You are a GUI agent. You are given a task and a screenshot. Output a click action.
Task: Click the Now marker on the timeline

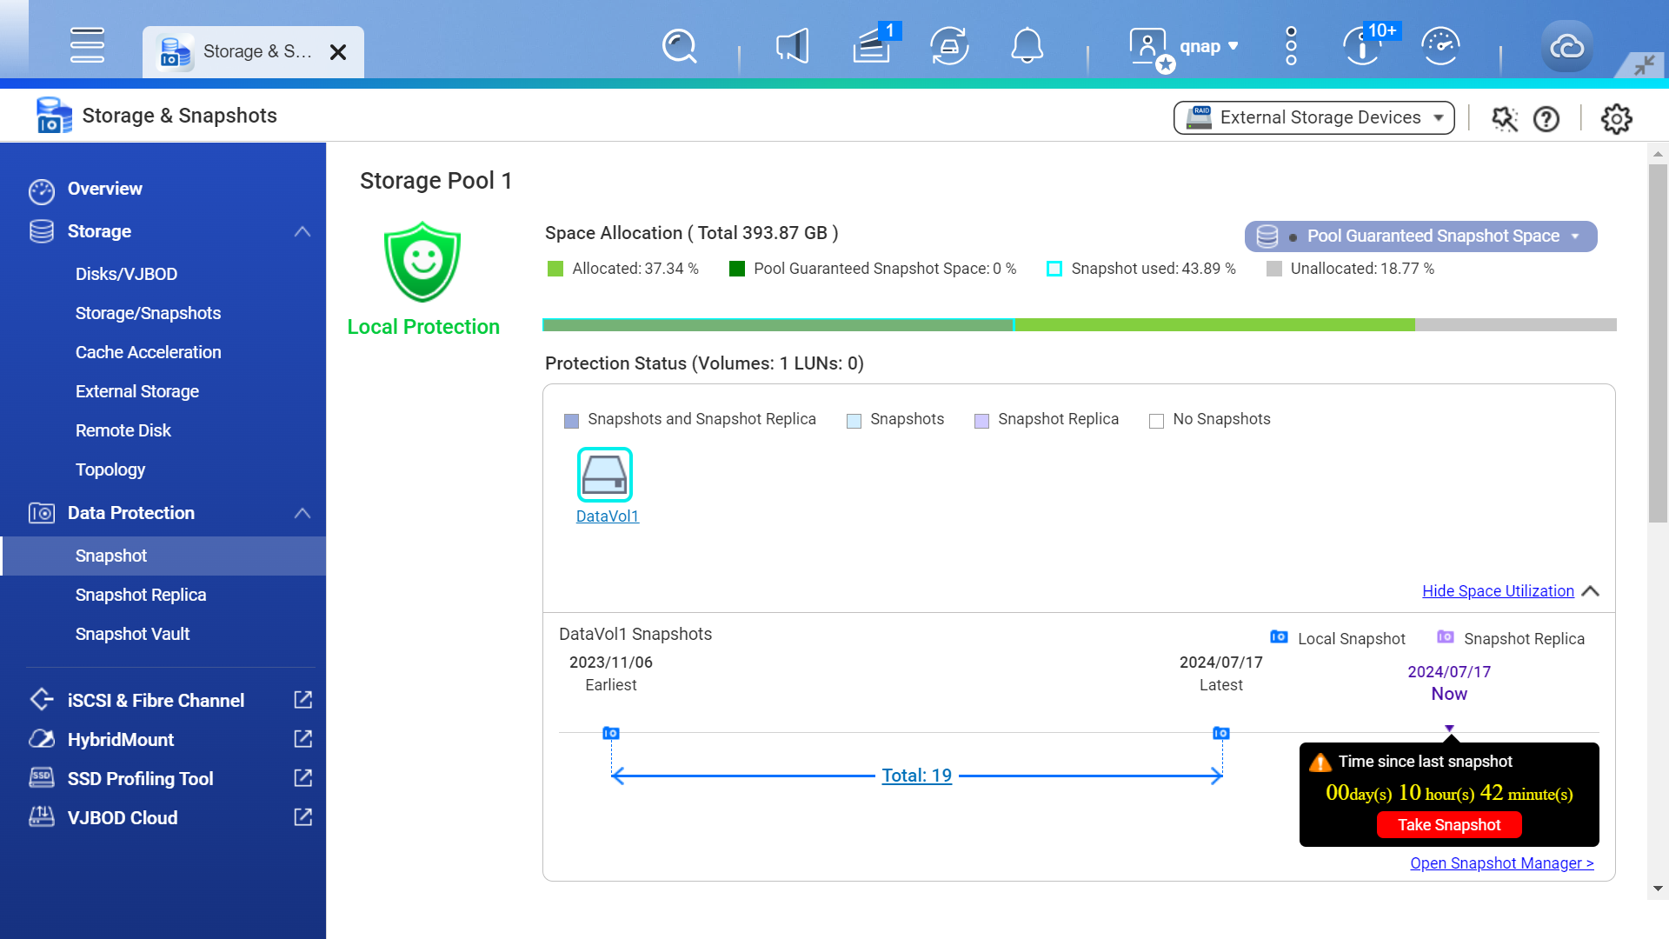(x=1449, y=729)
